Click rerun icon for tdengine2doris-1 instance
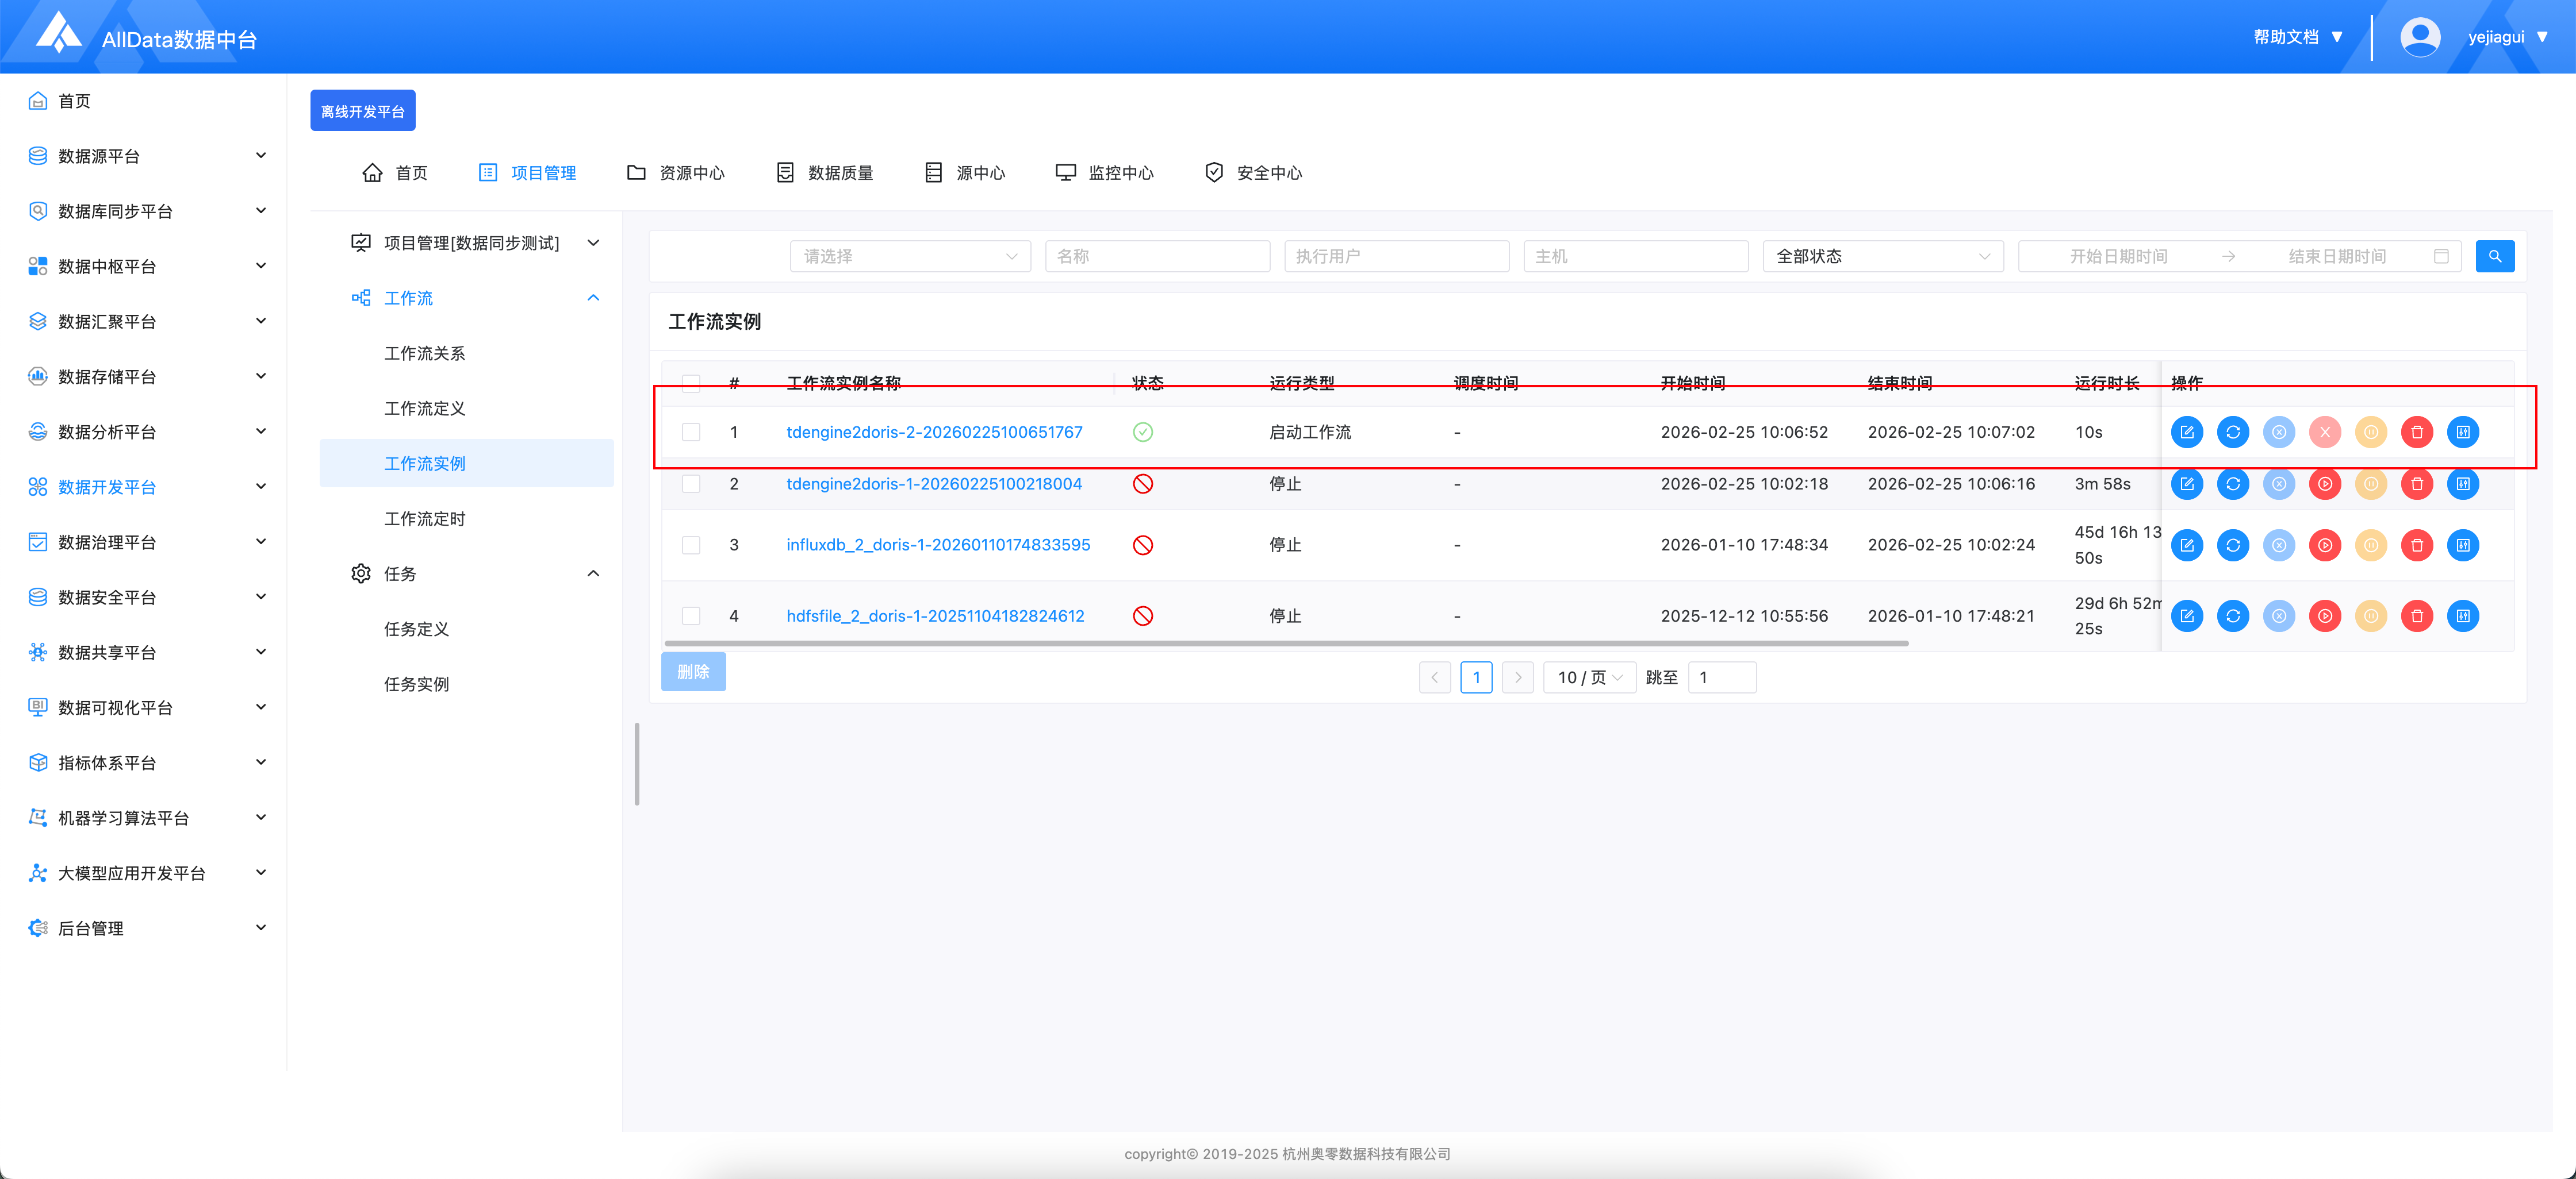Image resolution: width=2576 pixels, height=1179 pixels. coord(2233,484)
